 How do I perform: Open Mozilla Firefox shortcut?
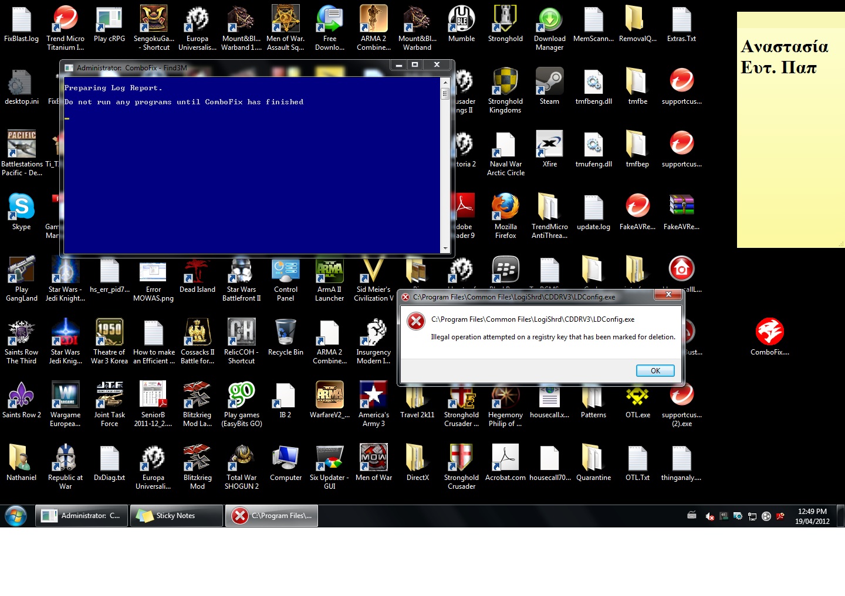(505, 216)
